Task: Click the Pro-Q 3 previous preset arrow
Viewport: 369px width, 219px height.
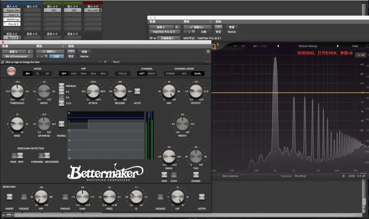Action: click(278, 46)
